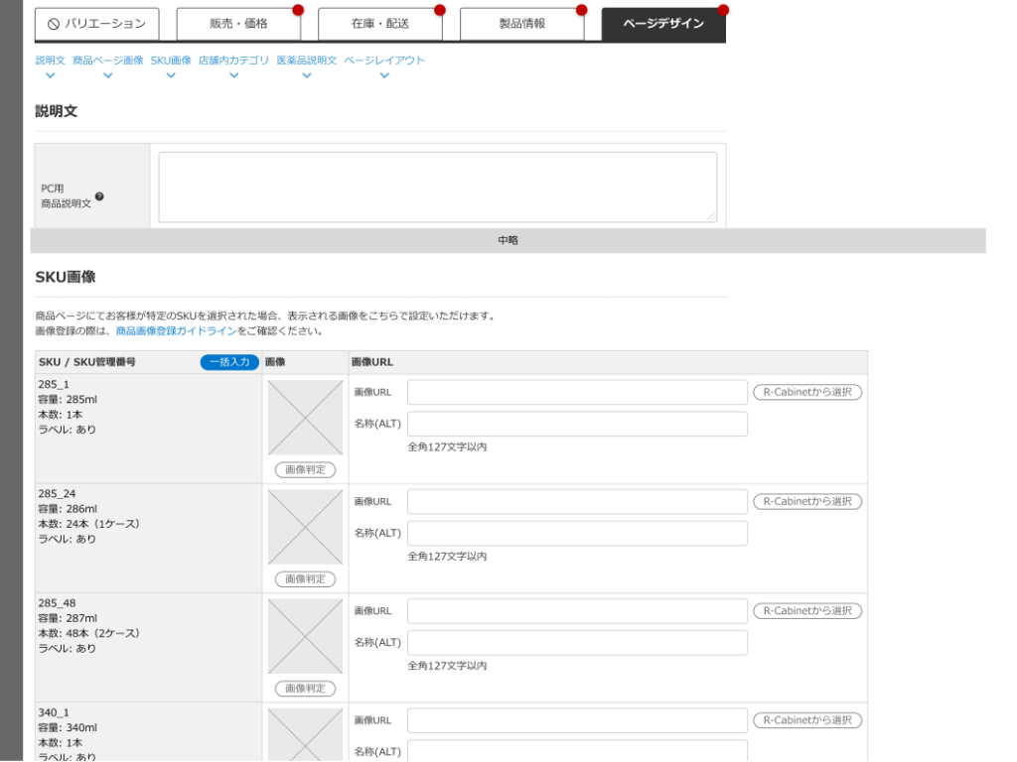The width and height of the screenshot is (1017, 762).
Task: Click the 285_24 SKU image placeholder
Action: pos(305,527)
